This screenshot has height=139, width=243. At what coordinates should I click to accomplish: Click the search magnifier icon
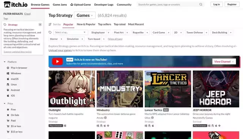[x=201, y=5]
